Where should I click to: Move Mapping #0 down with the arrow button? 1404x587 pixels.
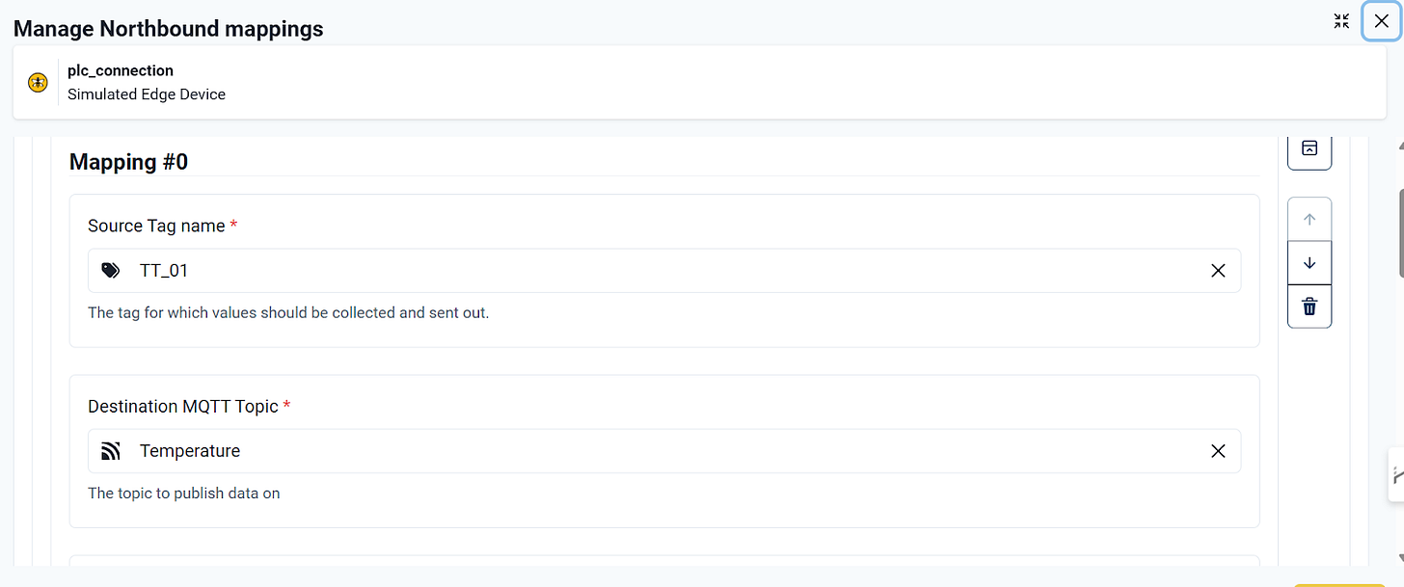[1309, 263]
